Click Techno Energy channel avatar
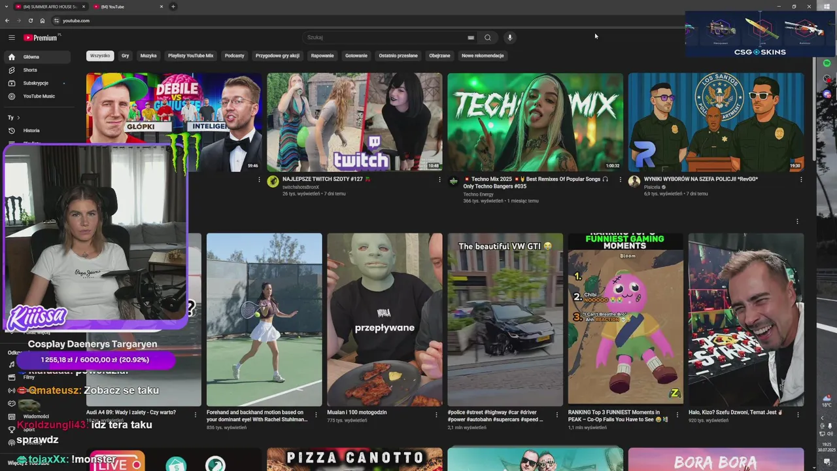This screenshot has height=471, width=837. pos(453,181)
